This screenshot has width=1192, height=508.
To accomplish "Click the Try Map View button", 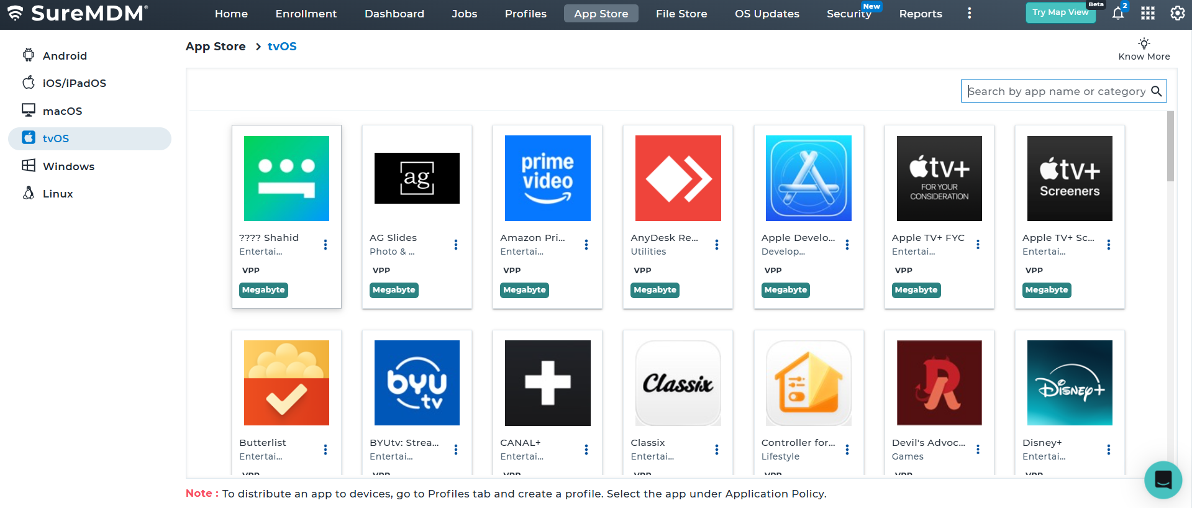I will pos(1060,12).
